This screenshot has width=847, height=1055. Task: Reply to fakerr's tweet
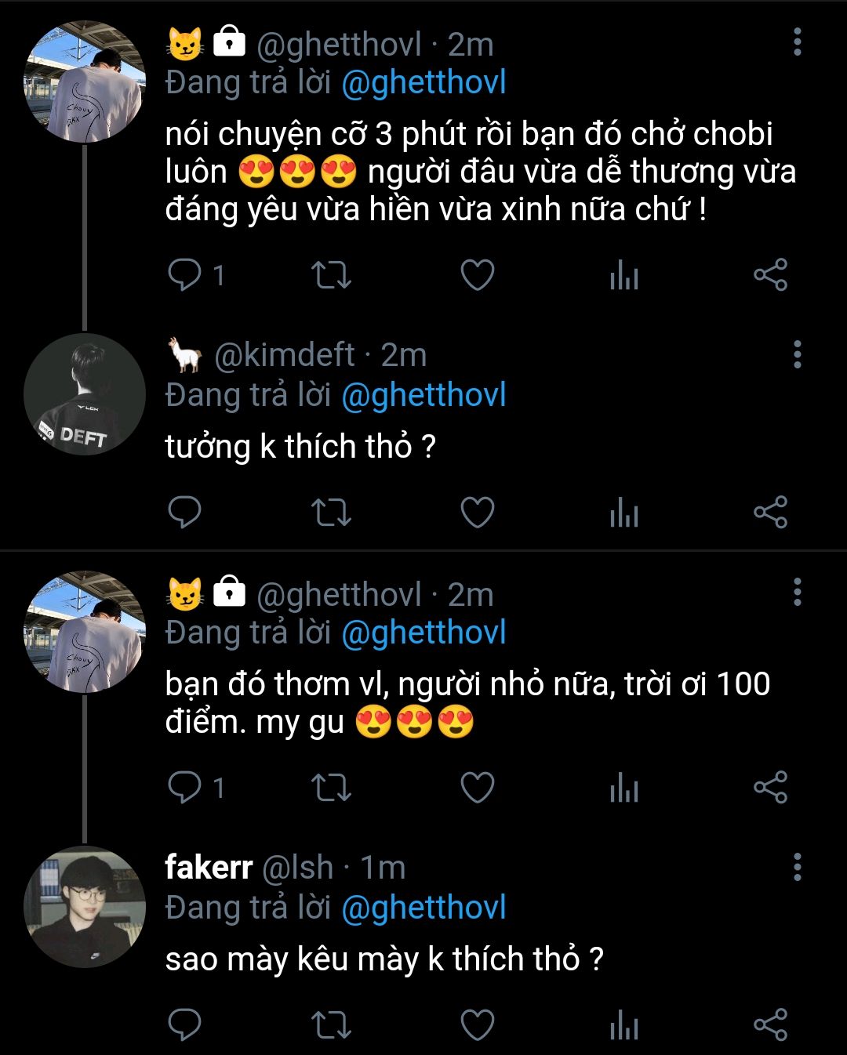pyautogui.click(x=185, y=1024)
